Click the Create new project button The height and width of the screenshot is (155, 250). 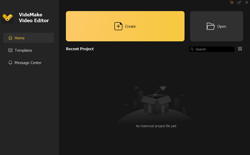coord(125,26)
